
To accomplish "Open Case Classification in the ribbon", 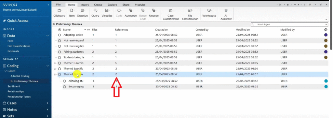I will pyautogui.click(x=170, y=14).
